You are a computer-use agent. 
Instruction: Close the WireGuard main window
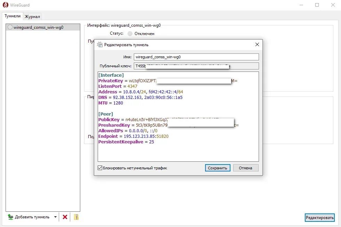[333, 5]
